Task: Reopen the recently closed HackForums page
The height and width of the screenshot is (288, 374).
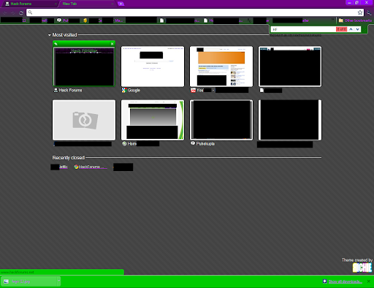Action: (x=91, y=167)
